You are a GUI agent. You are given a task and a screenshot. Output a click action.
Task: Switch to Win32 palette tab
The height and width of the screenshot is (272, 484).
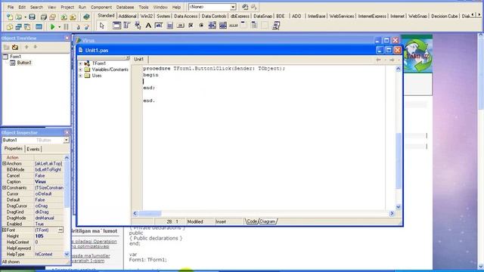pyautogui.click(x=146, y=16)
